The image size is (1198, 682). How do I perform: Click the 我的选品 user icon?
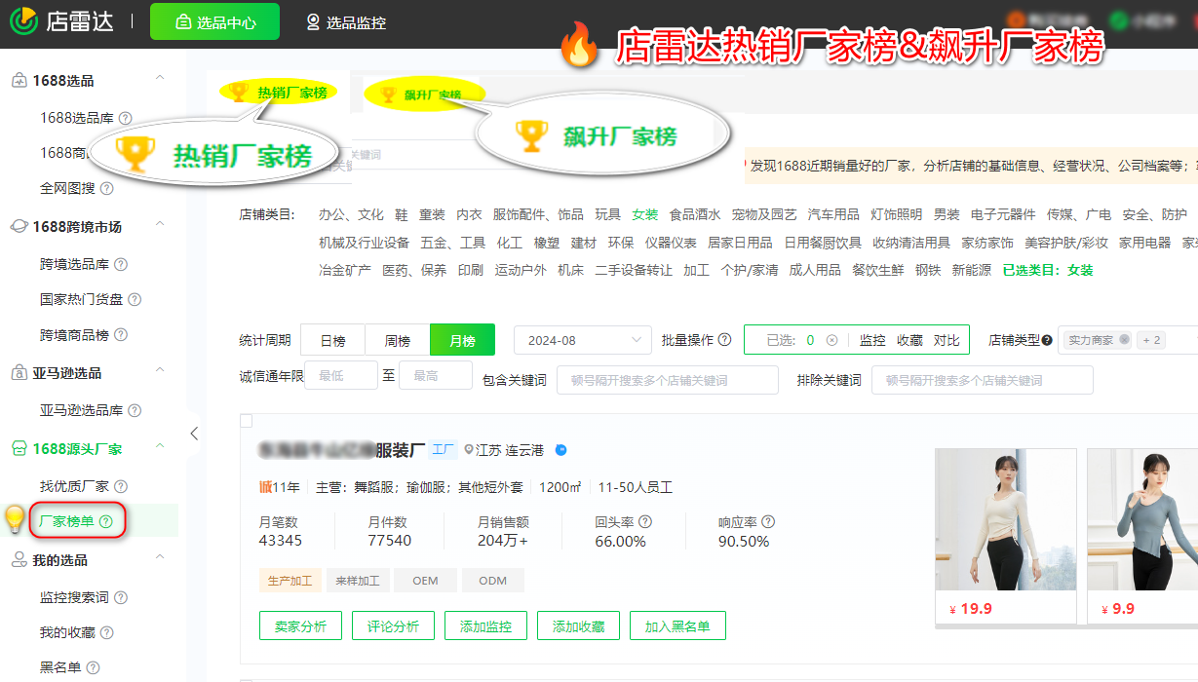tap(19, 560)
